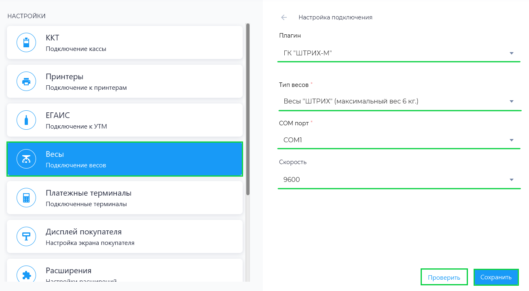Expand the Тип весов dropdown arrow
529x291 pixels.
(x=511, y=101)
